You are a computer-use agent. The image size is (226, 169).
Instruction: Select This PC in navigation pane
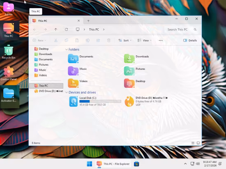(46, 86)
